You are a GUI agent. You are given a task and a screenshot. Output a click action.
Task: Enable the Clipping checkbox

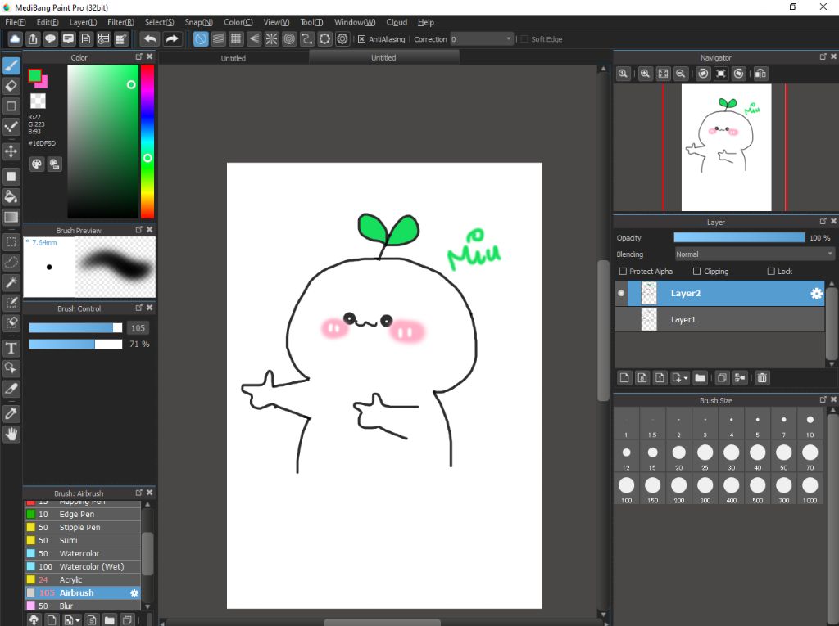tap(696, 272)
